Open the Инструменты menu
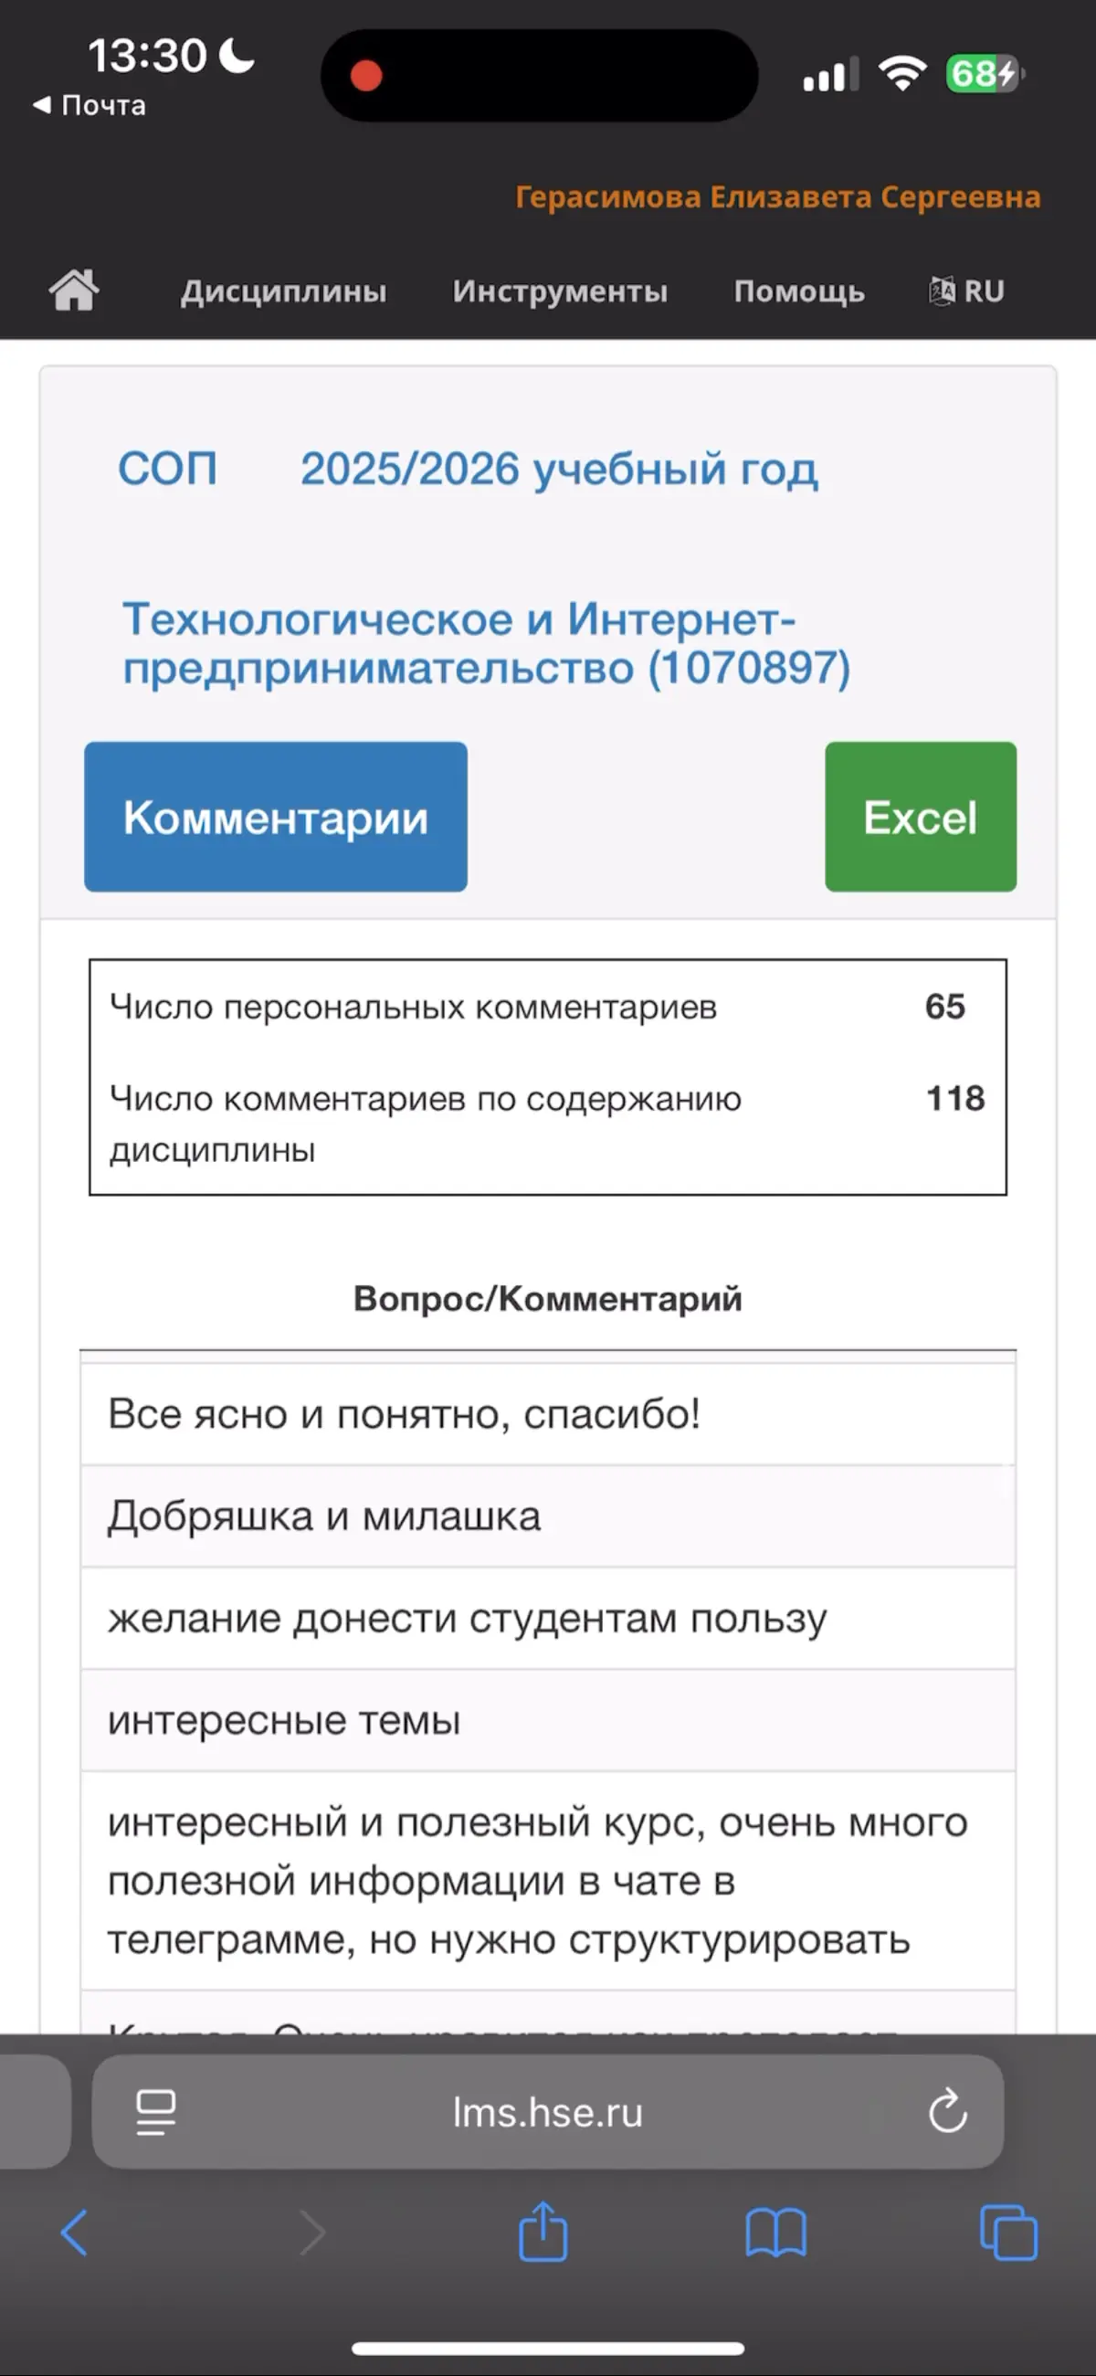The image size is (1096, 2376). tap(559, 290)
